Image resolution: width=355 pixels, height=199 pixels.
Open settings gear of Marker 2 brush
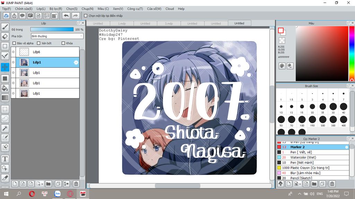pos(346,147)
